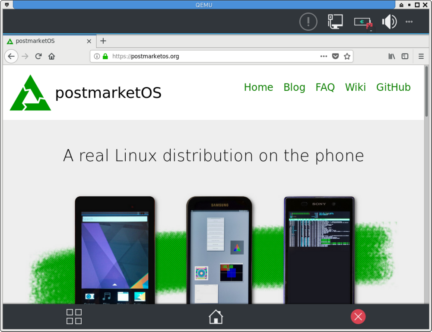
Task: Bookmark this page with the star
Action: (347, 56)
